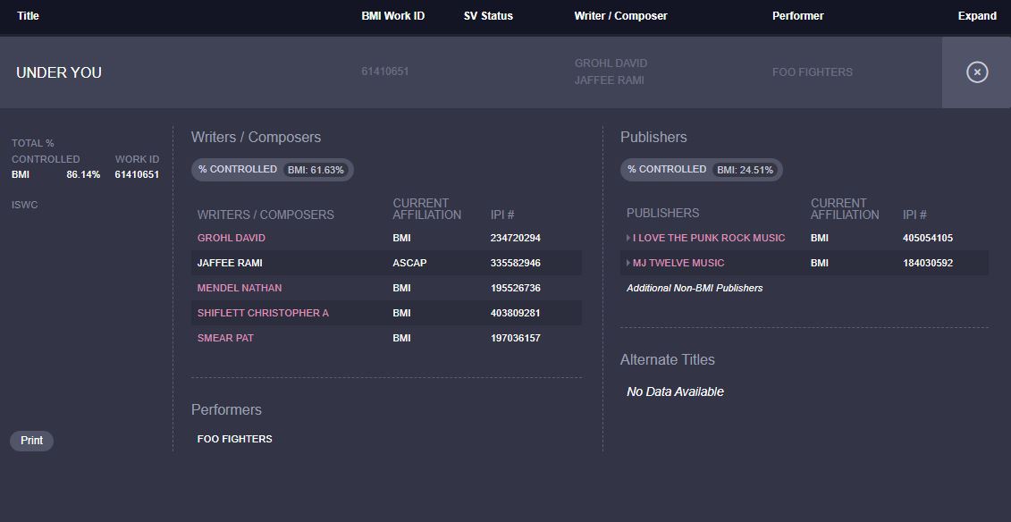Click the Alternate Titles heading
Screen dimensions: 1011x522
point(668,359)
